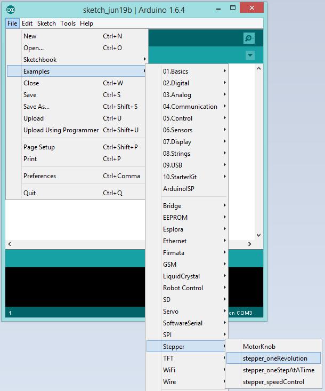Click horizontal scrollbar left arrow
The image size is (325, 391).
(10, 244)
